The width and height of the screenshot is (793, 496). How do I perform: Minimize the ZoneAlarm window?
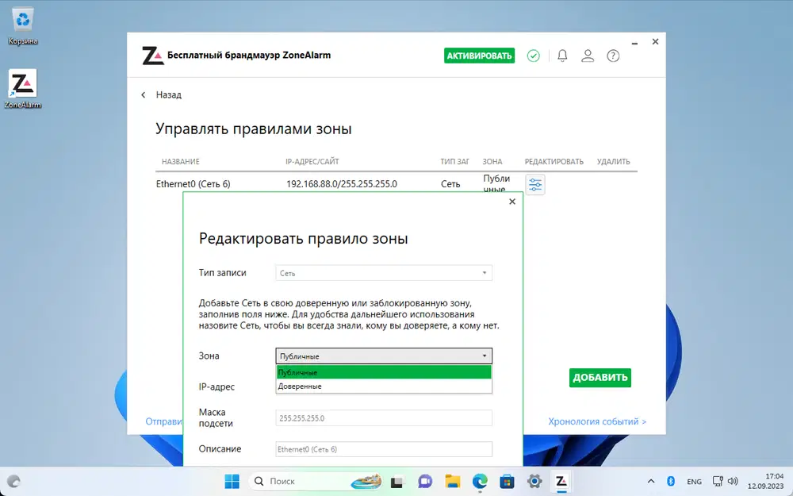click(634, 44)
